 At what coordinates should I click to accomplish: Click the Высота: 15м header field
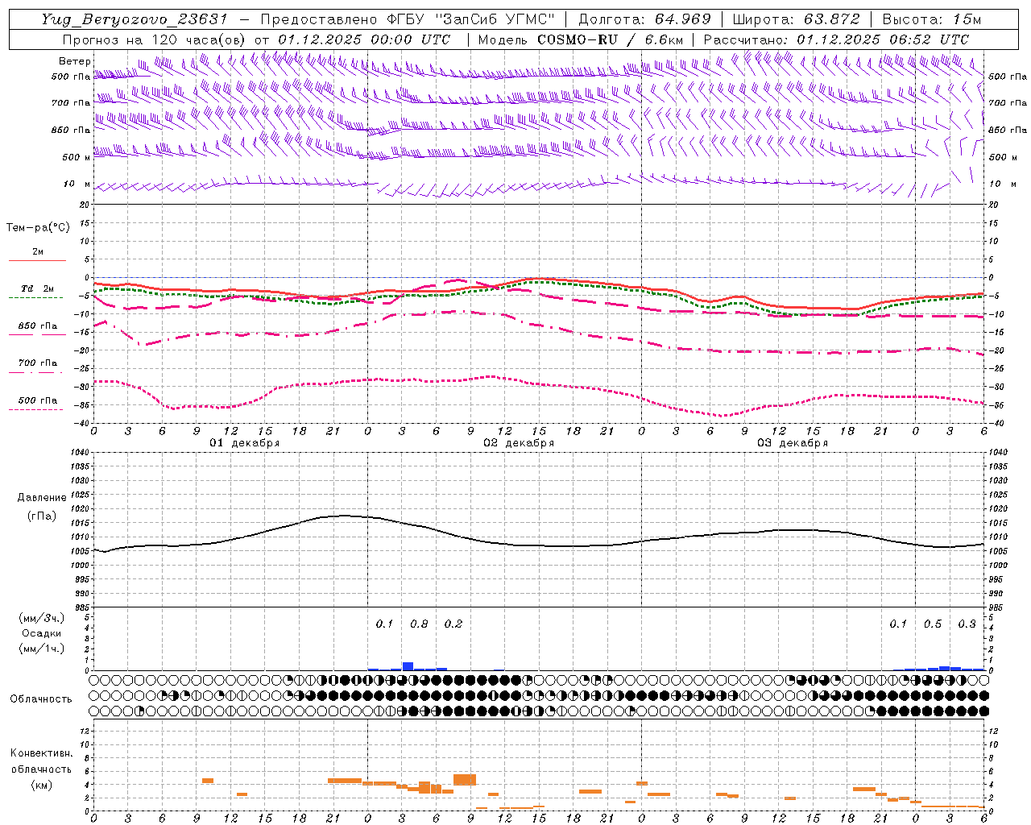click(932, 19)
